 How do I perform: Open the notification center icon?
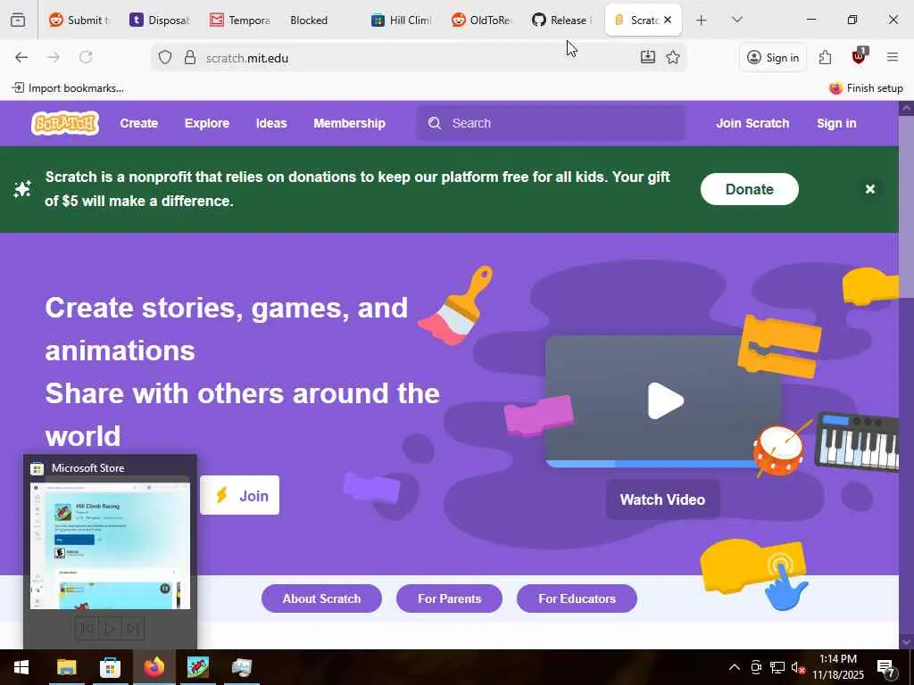tap(886, 669)
